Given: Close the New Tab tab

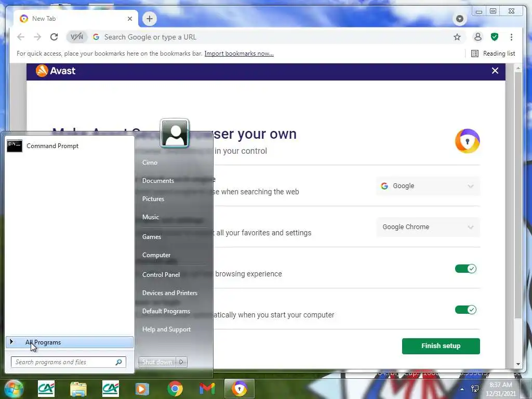Looking at the screenshot, I should tap(129, 19).
